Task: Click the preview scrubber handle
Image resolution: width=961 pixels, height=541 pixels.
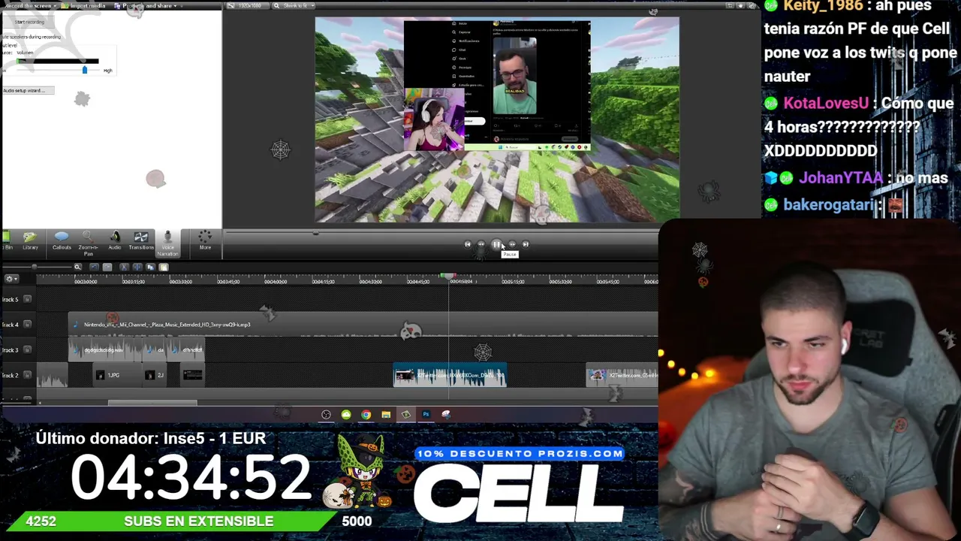Action: click(x=315, y=233)
